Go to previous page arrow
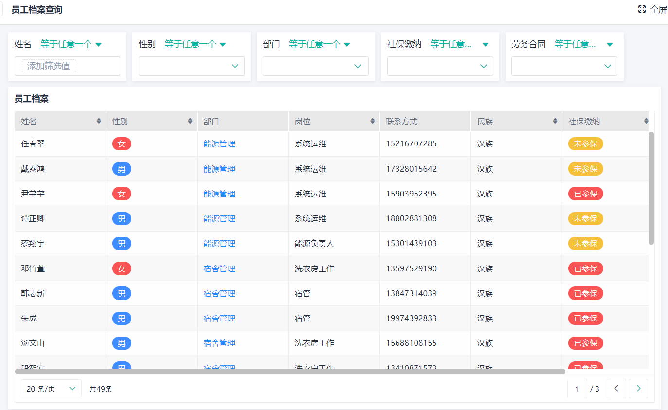Viewport: 668px width, 410px height. pos(616,389)
